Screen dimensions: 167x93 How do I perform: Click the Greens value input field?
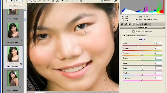[158, 58]
